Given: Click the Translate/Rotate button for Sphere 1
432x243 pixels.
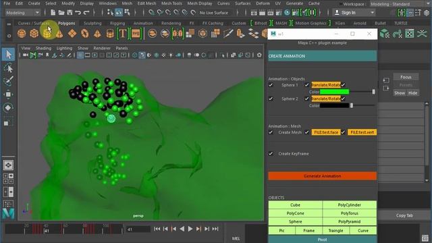Looking at the screenshot, I should (326, 85).
